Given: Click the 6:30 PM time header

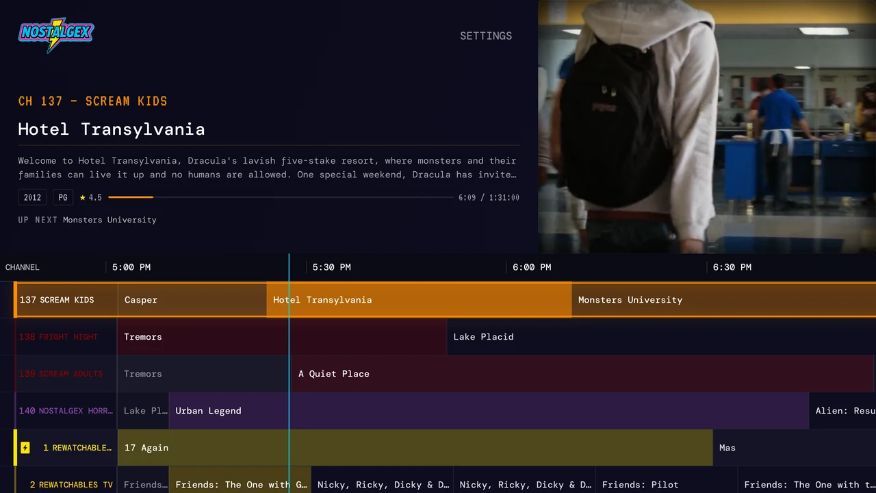Looking at the screenshot, I should pyautogui.click(x=732, y=267).
